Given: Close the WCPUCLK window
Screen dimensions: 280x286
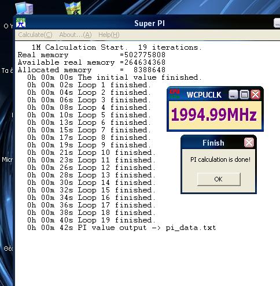Looking at the screenshot, I should [x=256, y=95].
